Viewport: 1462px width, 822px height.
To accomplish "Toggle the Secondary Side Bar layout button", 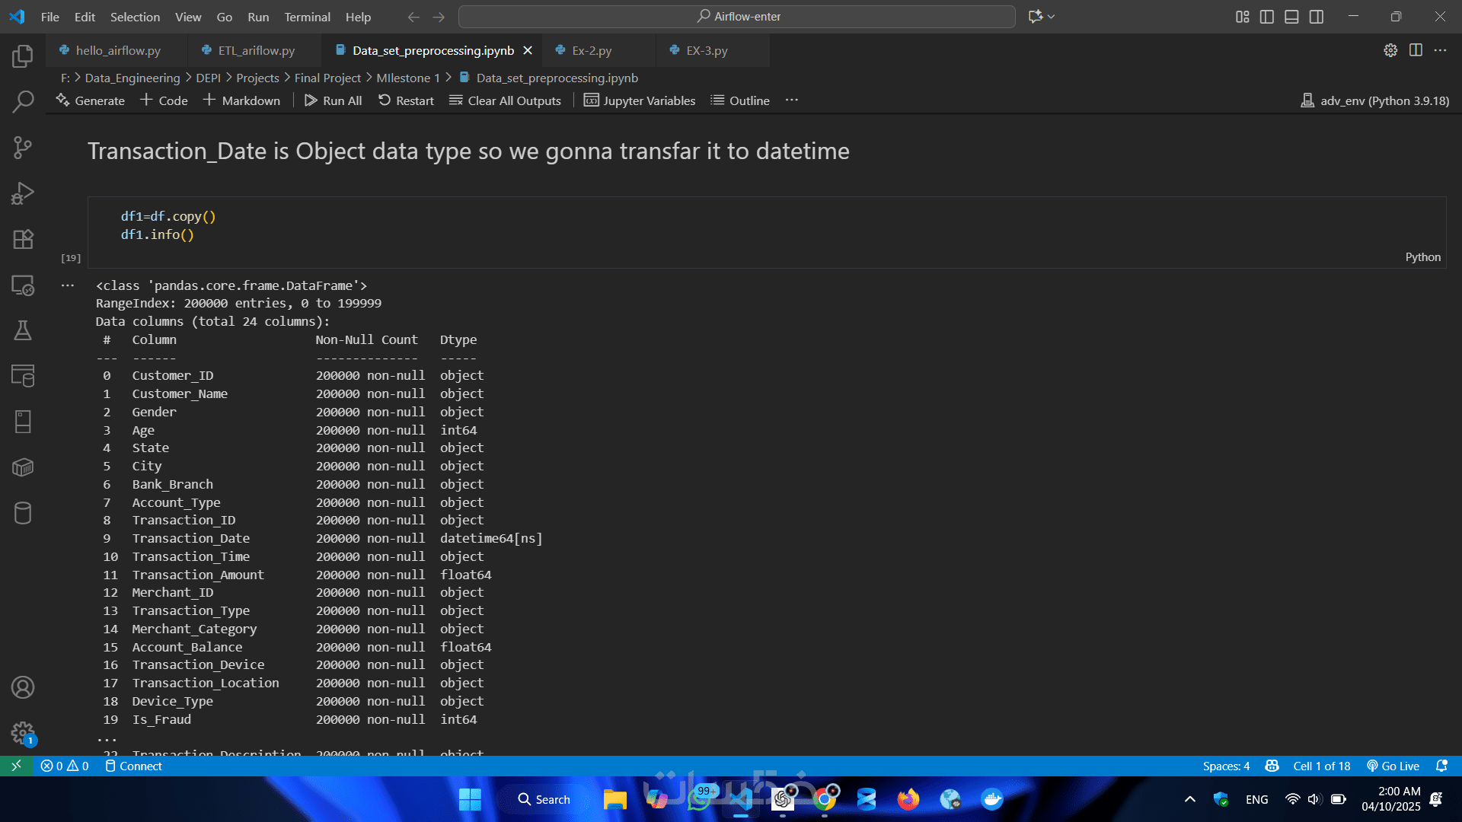I will (x=1317, y=17).
